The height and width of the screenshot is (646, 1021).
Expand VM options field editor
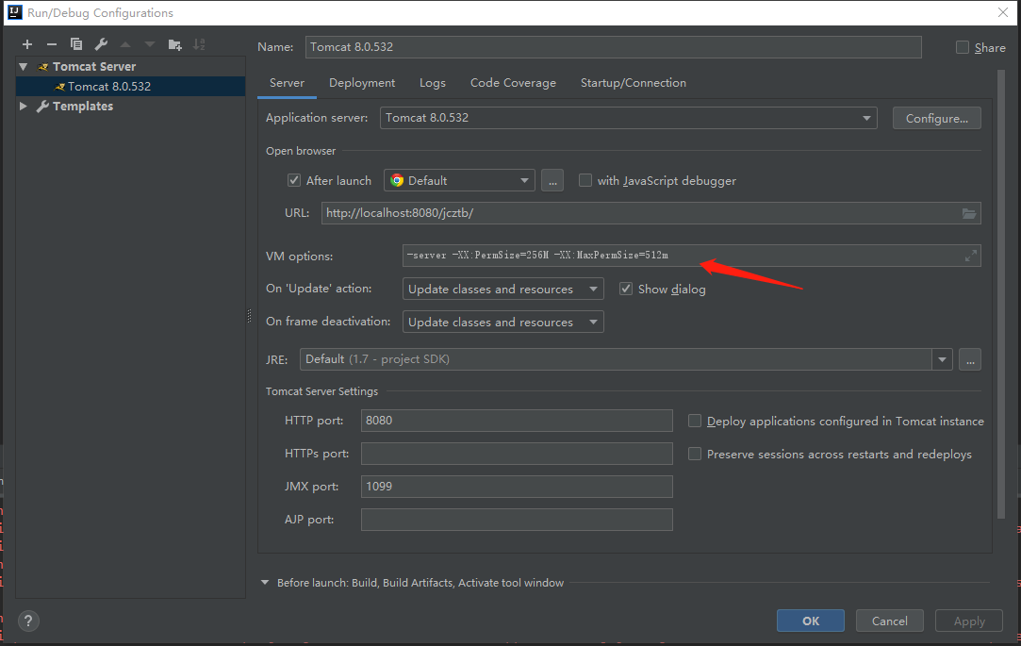(x=970, y=256)
